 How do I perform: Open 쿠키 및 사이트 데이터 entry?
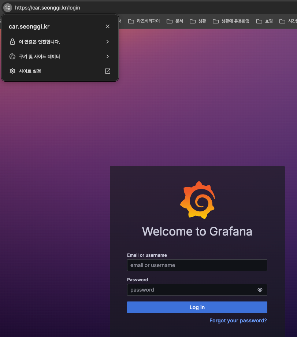point(60,56)
